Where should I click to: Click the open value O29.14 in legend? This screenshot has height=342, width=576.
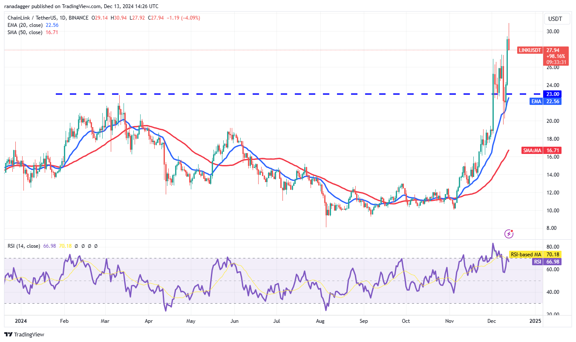click(x=99, y=18)
